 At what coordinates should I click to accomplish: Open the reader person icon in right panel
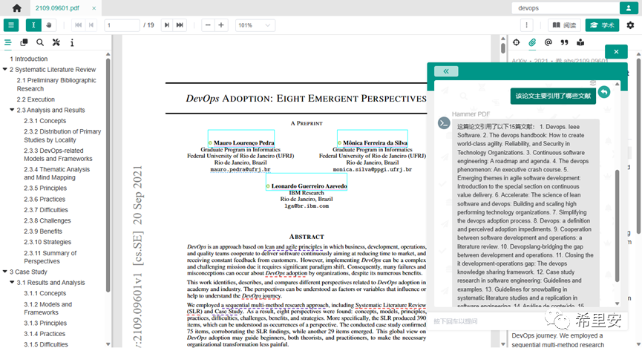580,42
